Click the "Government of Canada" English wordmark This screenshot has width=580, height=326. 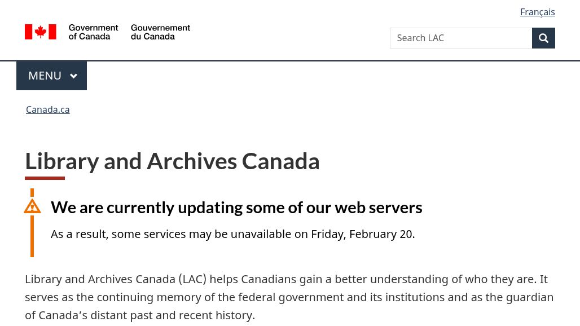point(93,32)
